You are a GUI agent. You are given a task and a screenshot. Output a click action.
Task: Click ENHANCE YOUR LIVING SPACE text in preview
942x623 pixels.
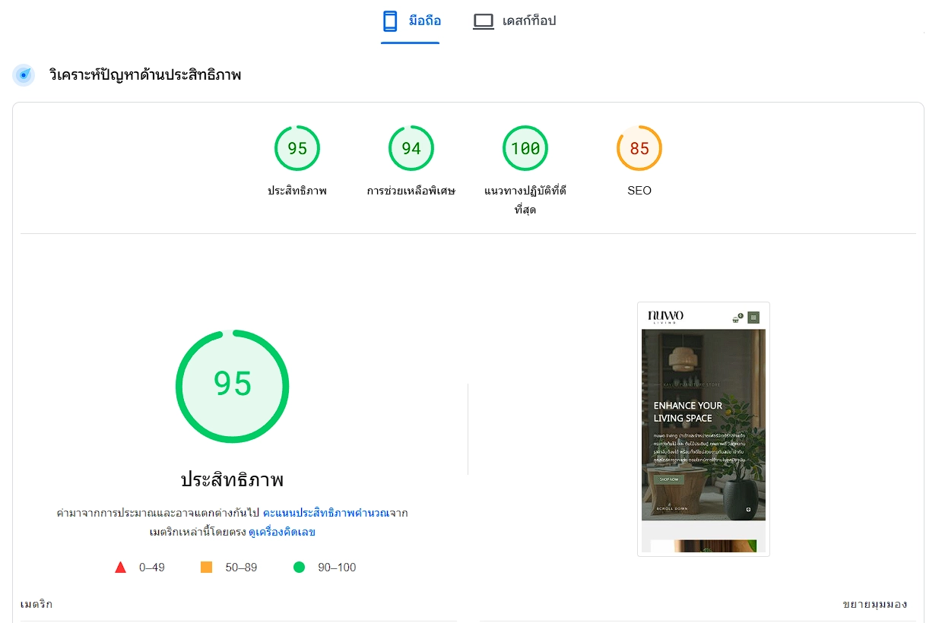[x=688, y=412]
